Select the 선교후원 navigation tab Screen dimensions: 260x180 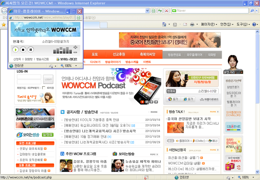[119, 54]
